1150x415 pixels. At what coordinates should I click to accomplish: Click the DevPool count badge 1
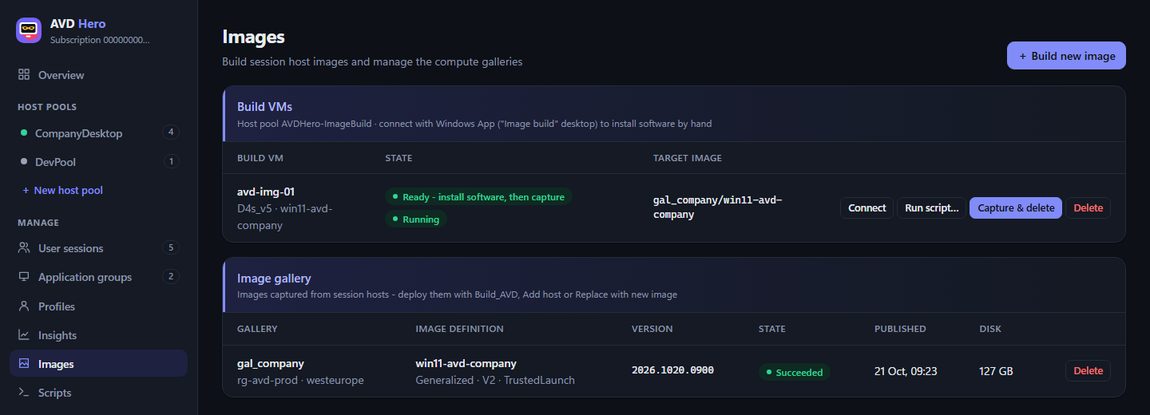(170, 161)
